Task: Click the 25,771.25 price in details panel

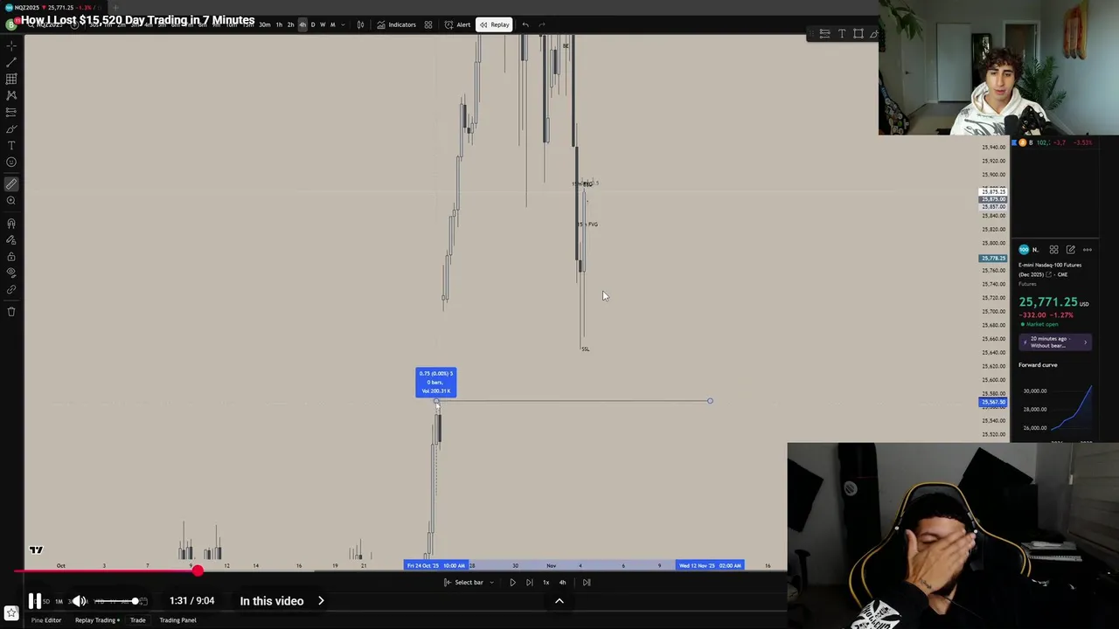Action: pyautogui.click(x=1047, y=302)
